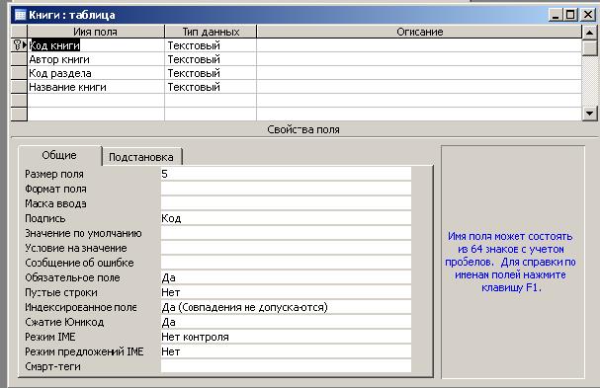This screenshot has width=600, height=388.
Task: Open data type cell for Автор книги
Action: click(x=211, y=59)
